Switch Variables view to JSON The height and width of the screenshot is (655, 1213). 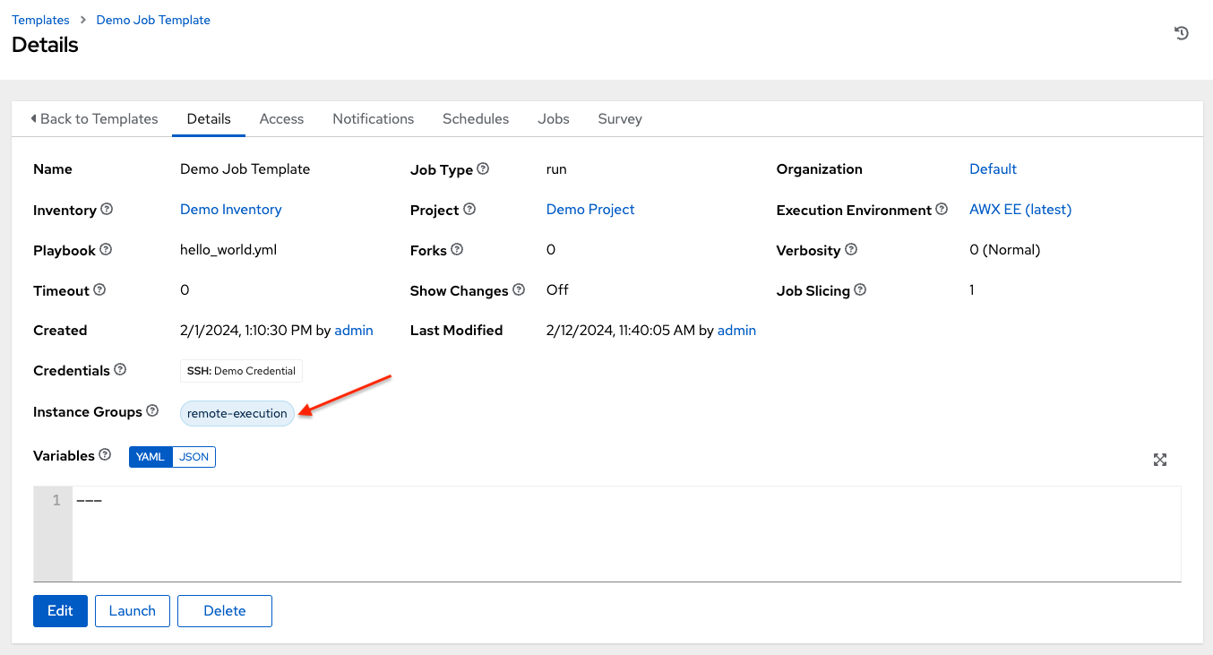(194, 457)
